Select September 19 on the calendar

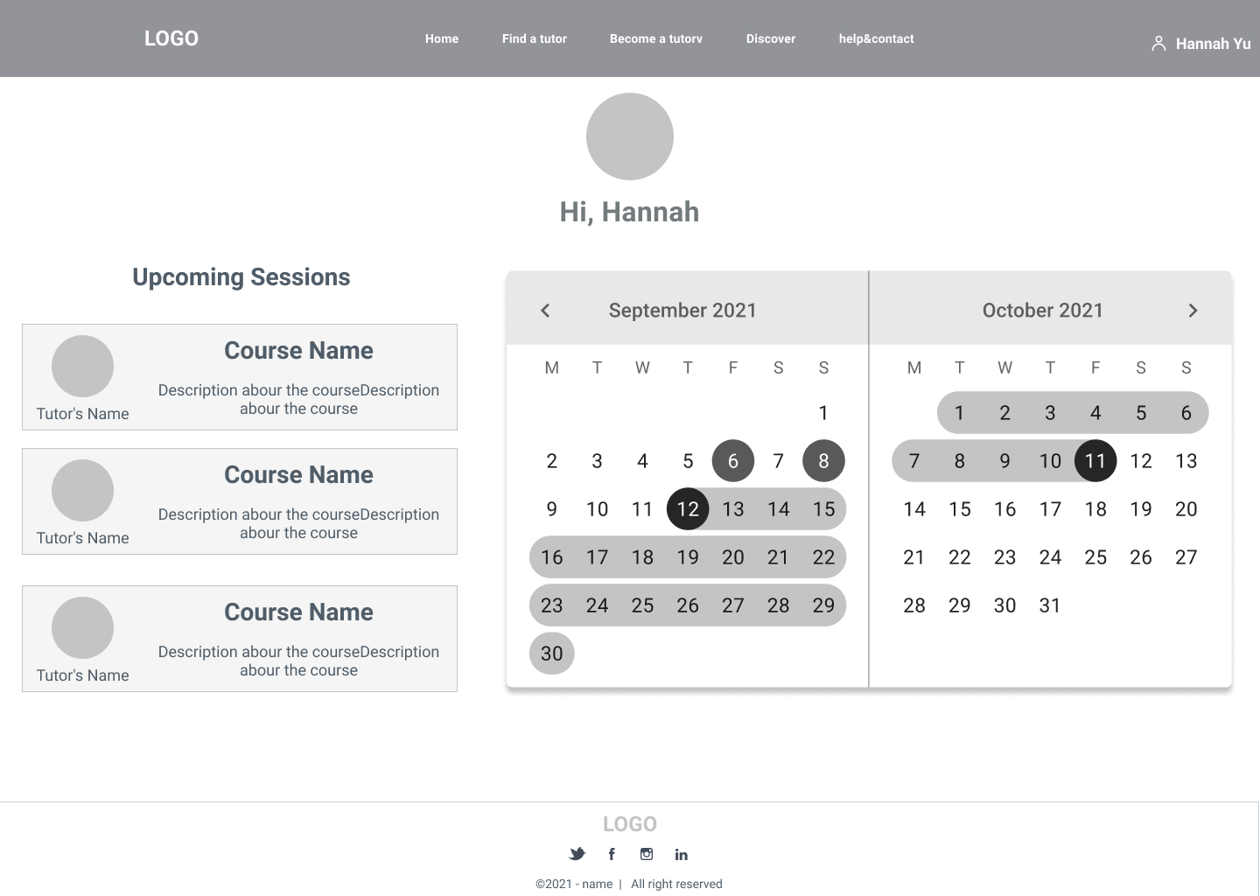coord(688,557)
